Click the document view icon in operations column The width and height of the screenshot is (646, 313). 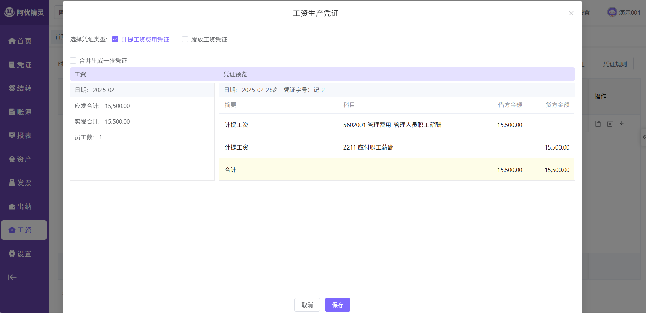pyautogui.click(x=598, y=124)
